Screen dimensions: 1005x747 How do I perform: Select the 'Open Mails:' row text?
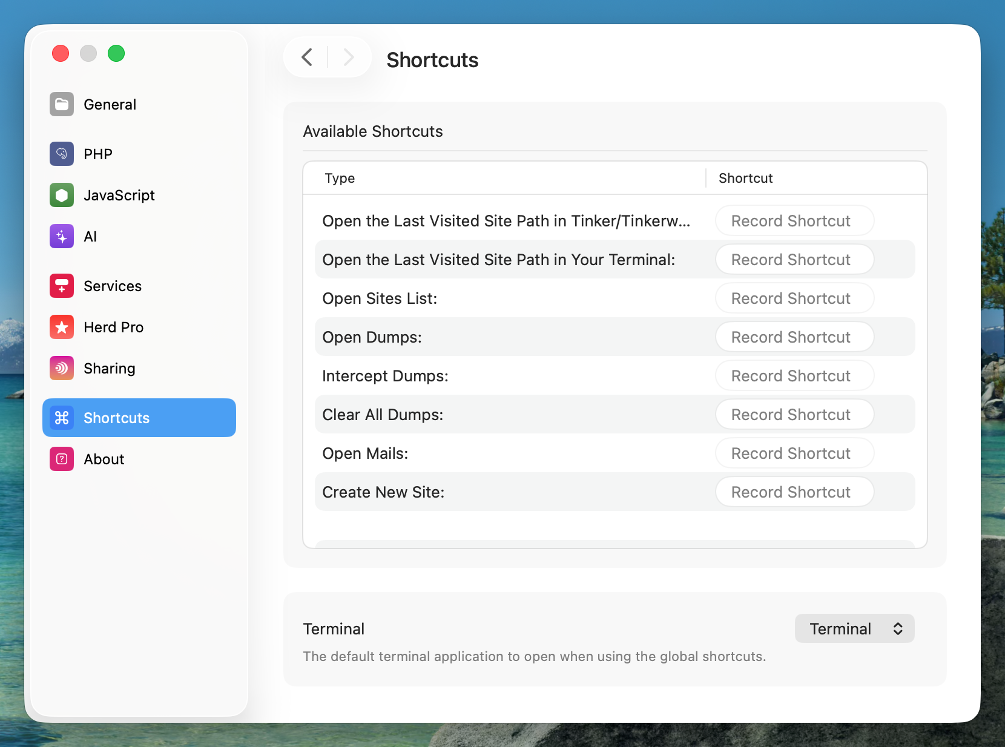(365, 453)
